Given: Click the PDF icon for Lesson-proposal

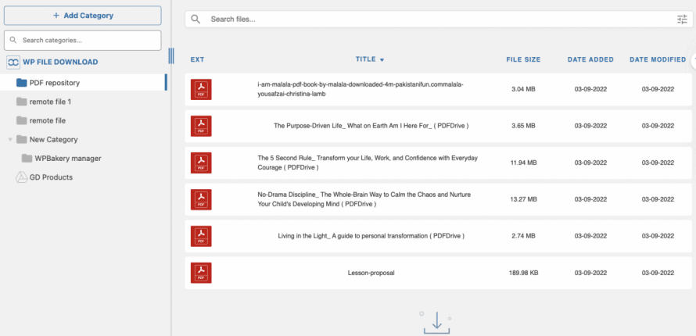Looking at the screenshot, I should pos(201,273).
